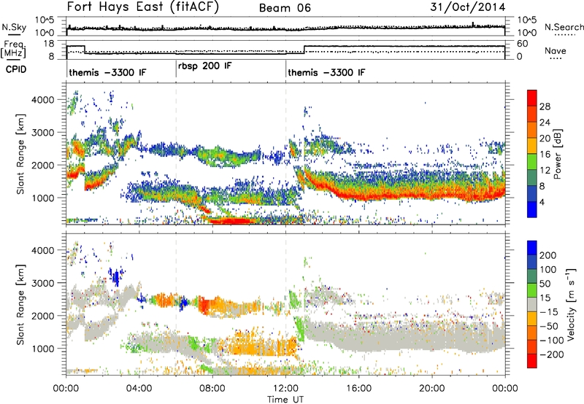Click the "200" value on Velocity colorbar
The image size is (584, 404).
(548, 255)
